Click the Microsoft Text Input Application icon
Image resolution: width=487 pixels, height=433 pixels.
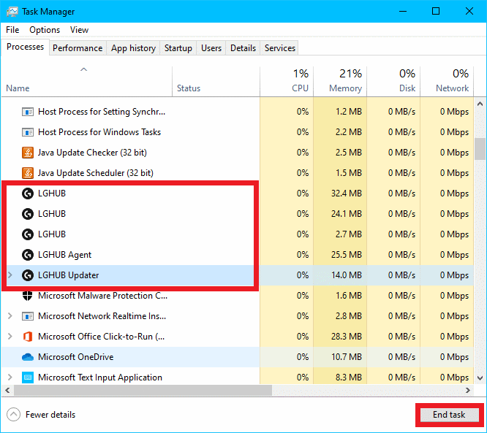click(x=28, y=378)
